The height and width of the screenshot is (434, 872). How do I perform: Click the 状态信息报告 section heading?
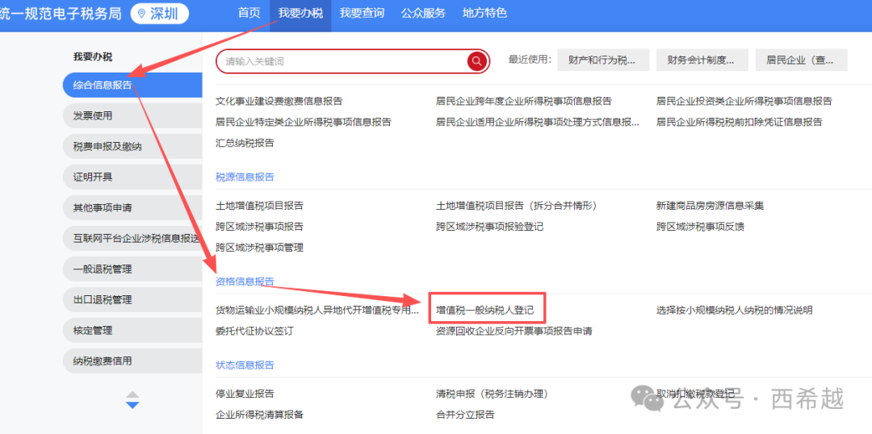click(x=245, y=365)
